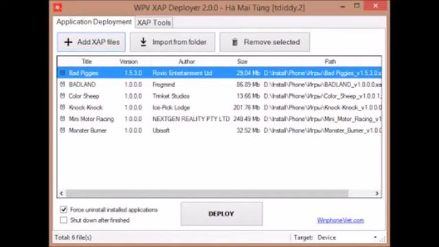Screen dimensions: 439x247
Task: Click the XAP icon beside Knock-Knock
Action: (62, 107)
